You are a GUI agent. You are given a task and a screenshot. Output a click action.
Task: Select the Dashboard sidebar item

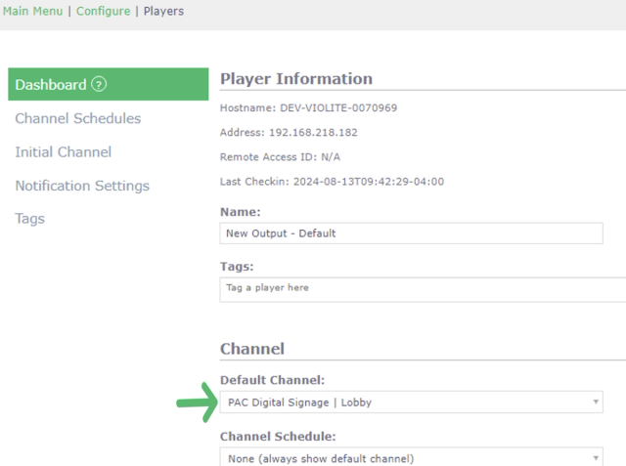click(x=109, y=84)
